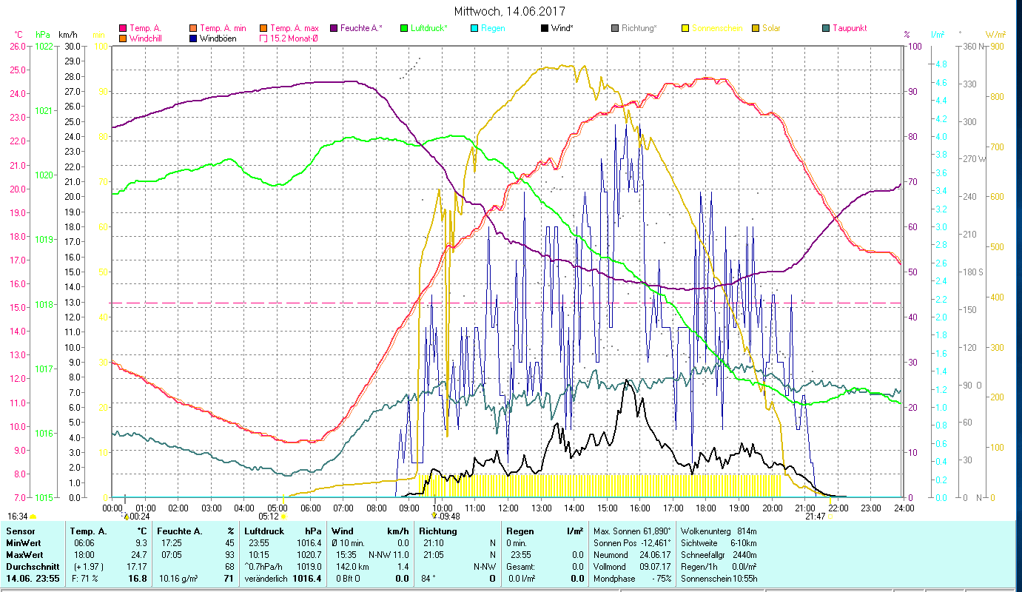Click the 'Luftdruck' table column header

click(263, 531)
